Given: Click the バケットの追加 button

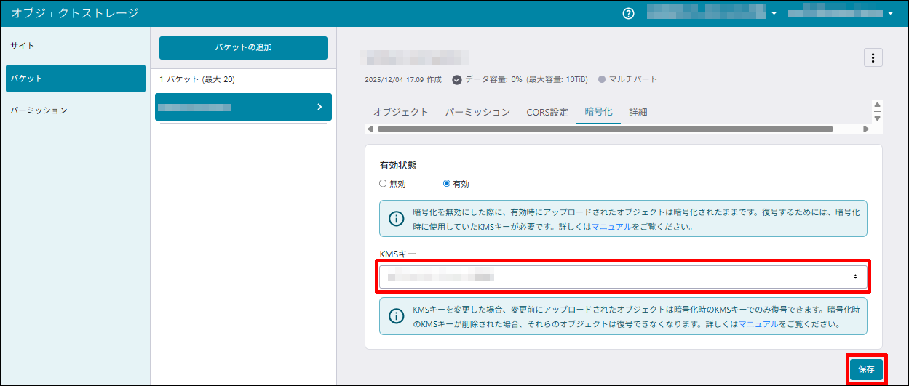Looking at the screenshot, I should [x=243, y=48].
